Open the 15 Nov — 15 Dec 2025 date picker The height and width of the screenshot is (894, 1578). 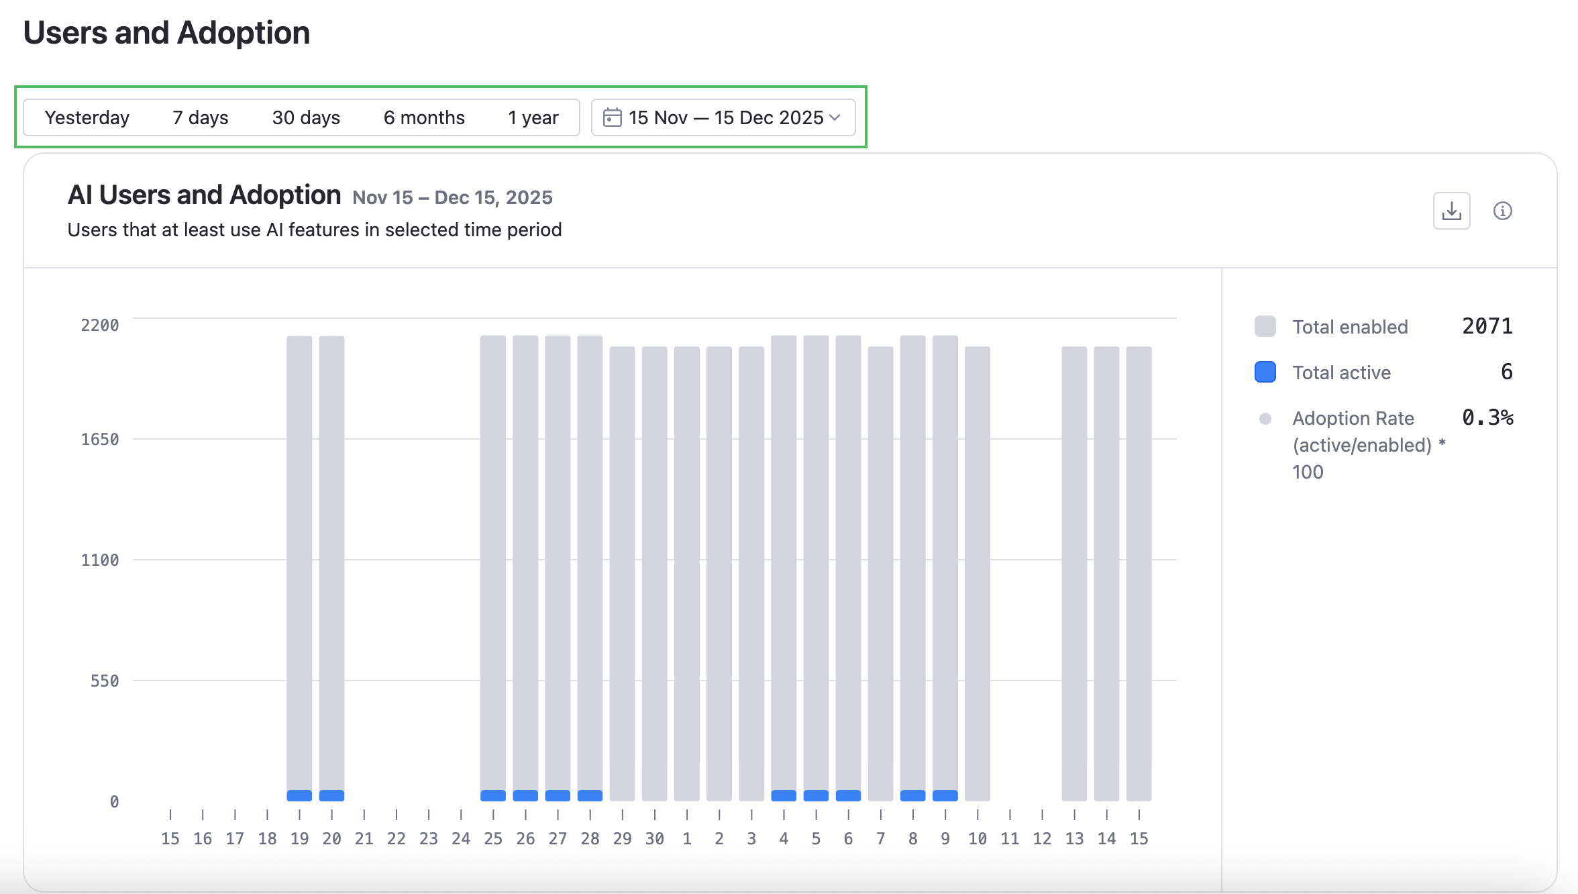tap(725, 117)
